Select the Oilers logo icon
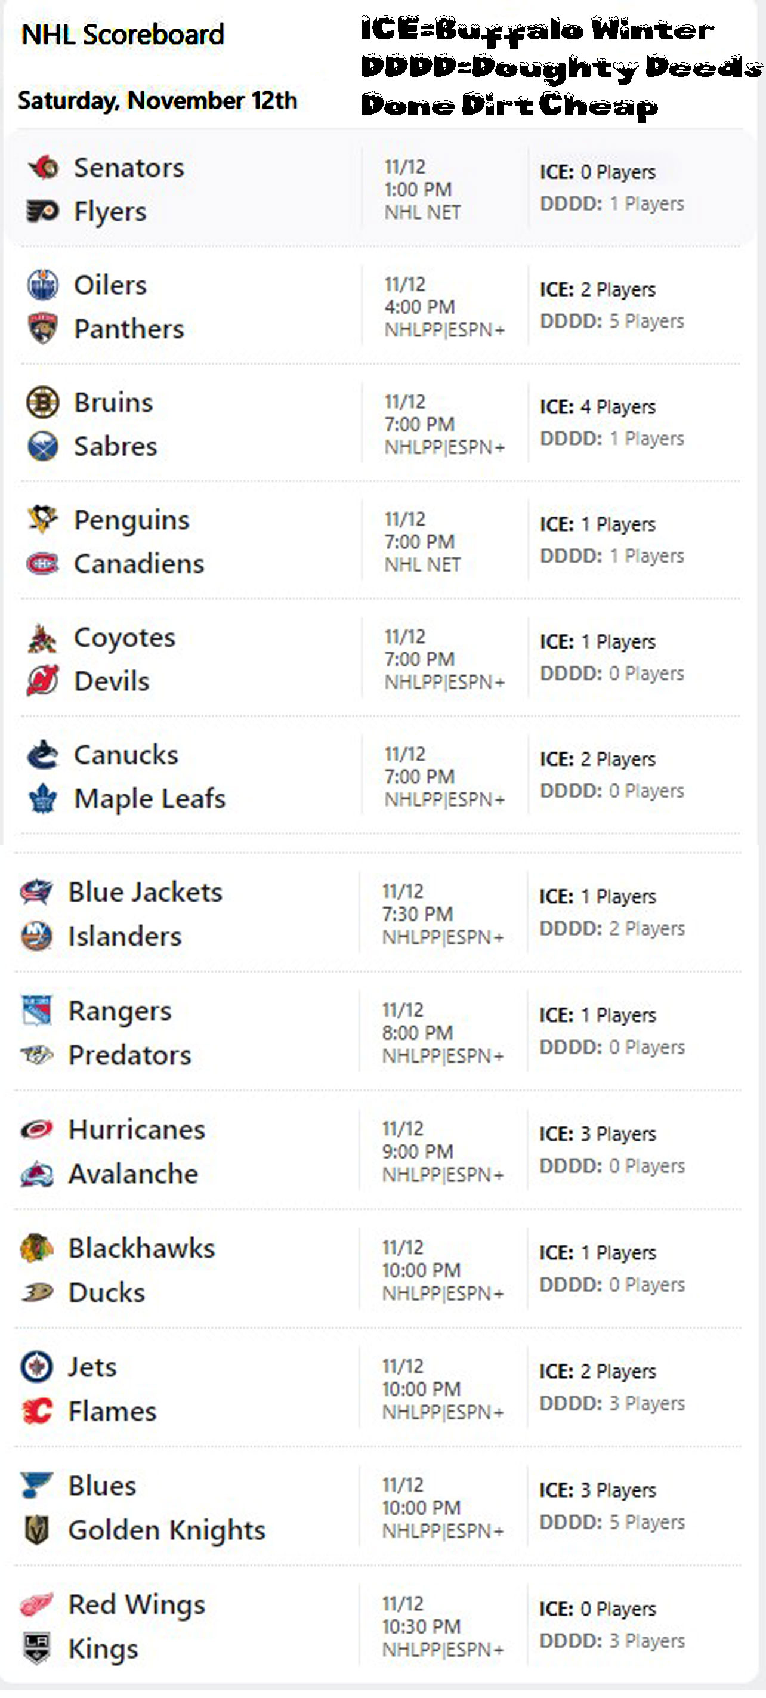This screenshot has width=766, height=1698. point(43,285)
